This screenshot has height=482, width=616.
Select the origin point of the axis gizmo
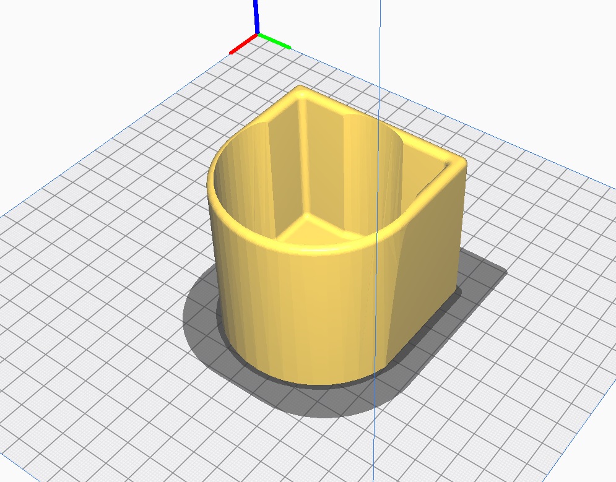(257, 35)
